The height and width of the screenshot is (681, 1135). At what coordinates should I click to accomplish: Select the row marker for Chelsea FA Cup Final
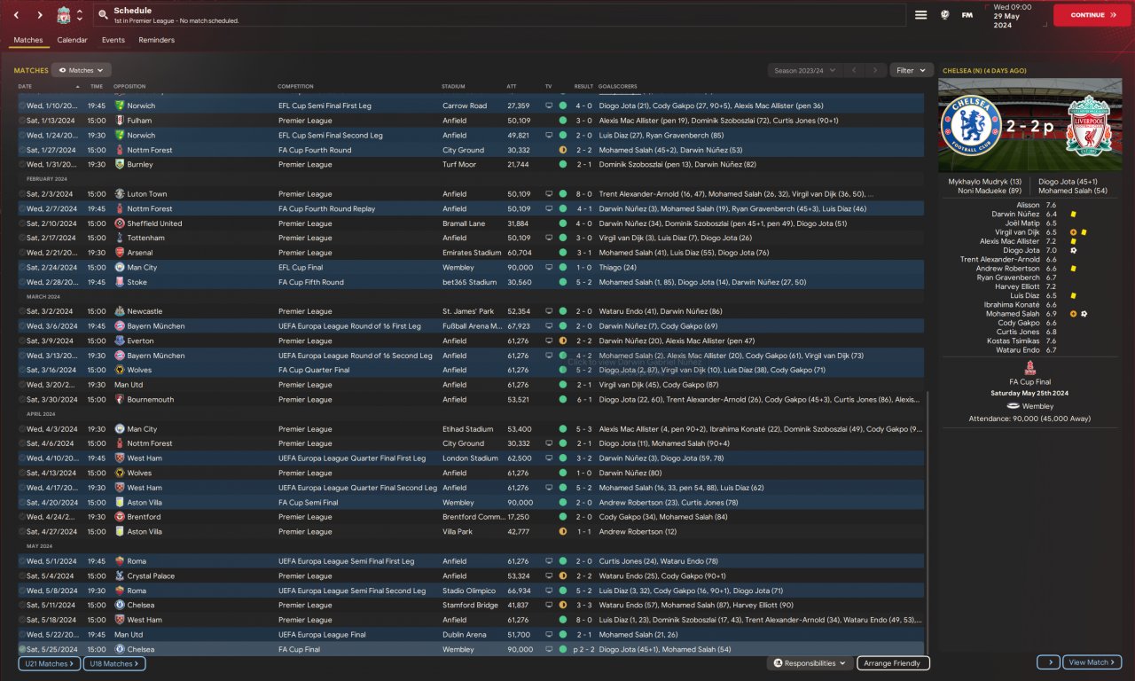(22, 650)
